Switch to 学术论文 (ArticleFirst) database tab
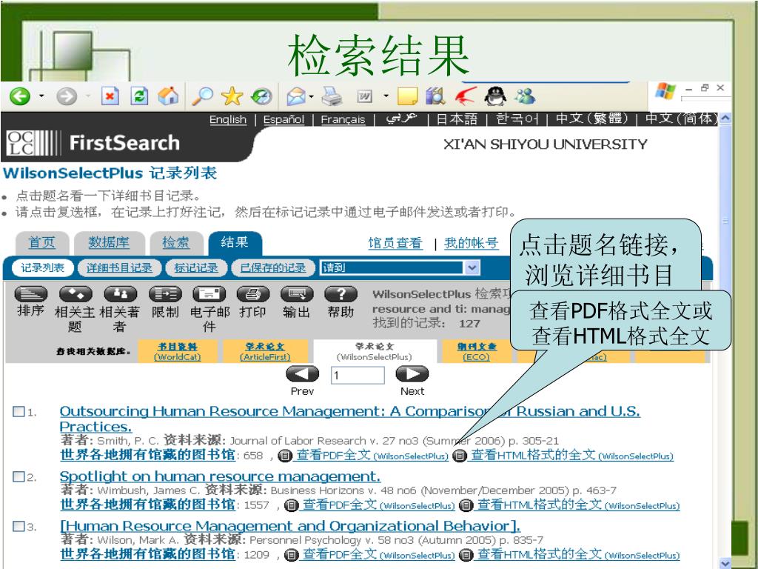 [265, 352]
